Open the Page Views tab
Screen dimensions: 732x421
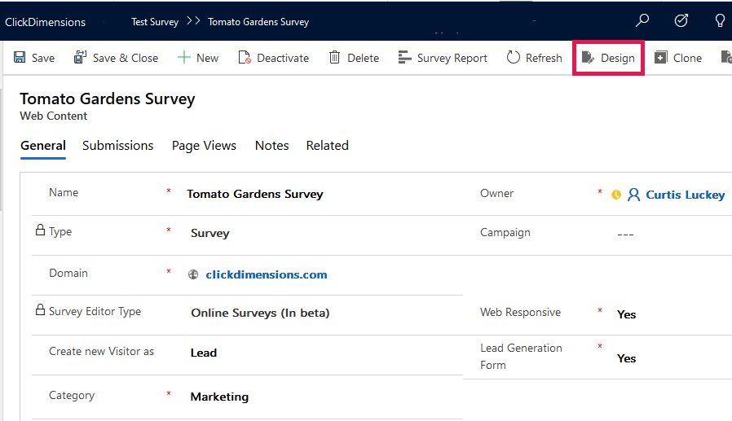204,146
